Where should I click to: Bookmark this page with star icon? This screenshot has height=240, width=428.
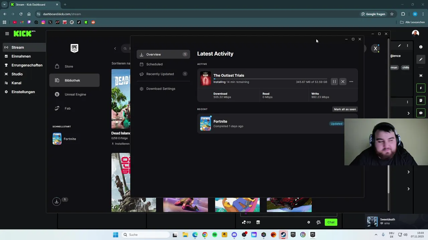point(392,14)
